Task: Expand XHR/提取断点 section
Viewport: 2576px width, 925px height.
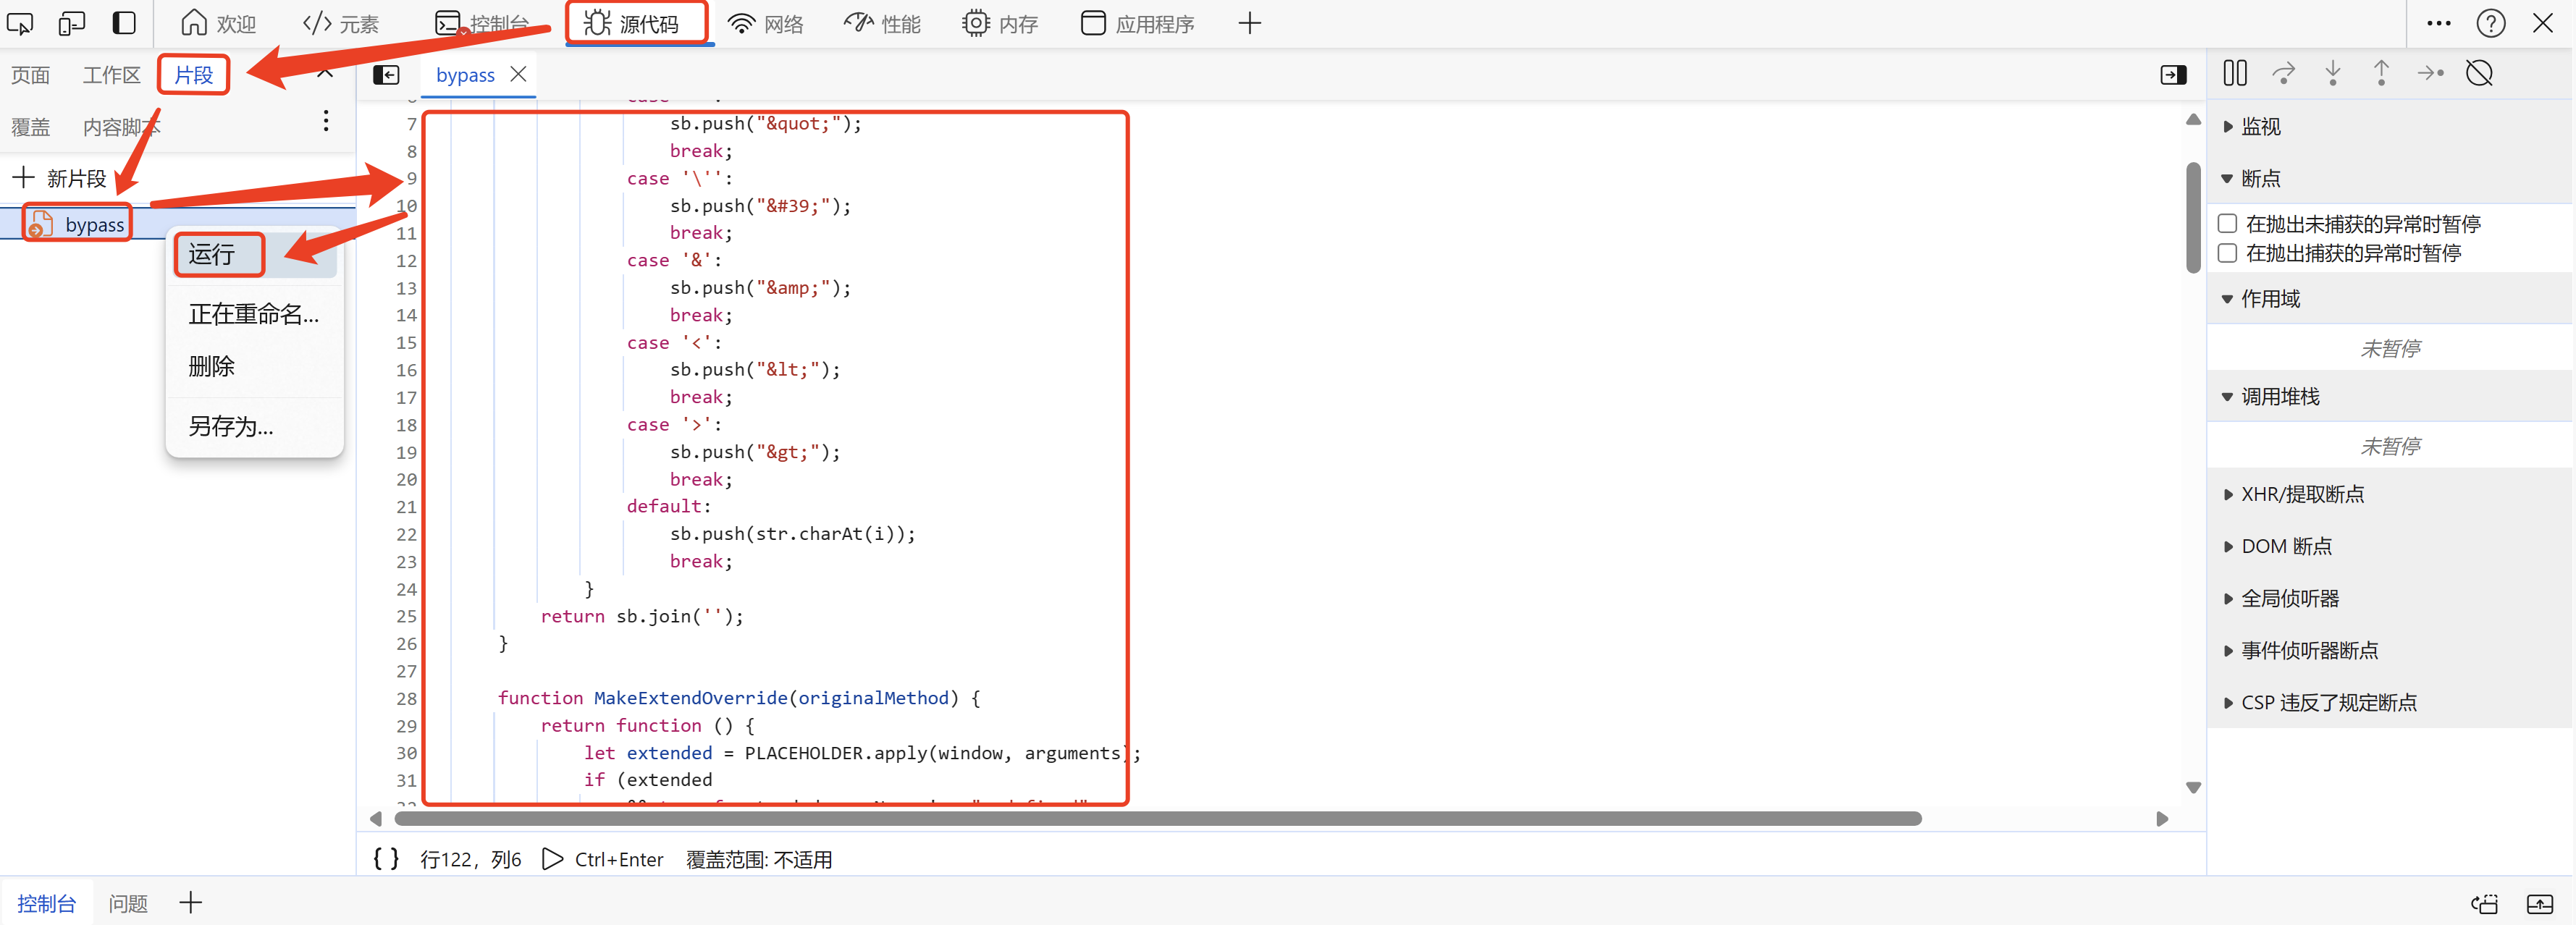Action: click(2301, 494)
